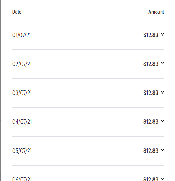This screenshot has height=181, width=175.
Task: Click the 03/07/21 date entry
Action: click(x=22, y=93)
